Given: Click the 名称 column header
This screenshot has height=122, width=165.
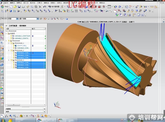Looking at the screenshot, I should (8, 29).
